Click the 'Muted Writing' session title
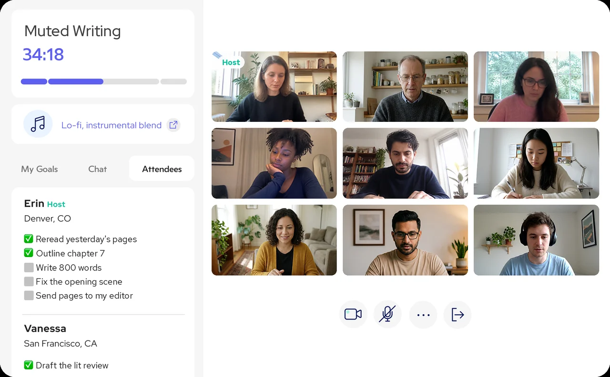610x377 pixels. 72,31
